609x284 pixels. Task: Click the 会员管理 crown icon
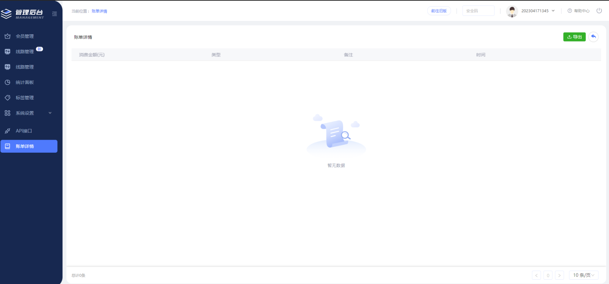[x=7, y=36]
